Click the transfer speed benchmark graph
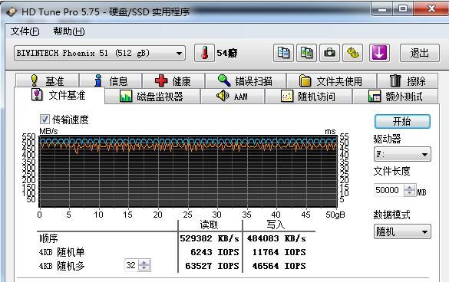This screenshot has height=282, width=449. tap(188, 171)
